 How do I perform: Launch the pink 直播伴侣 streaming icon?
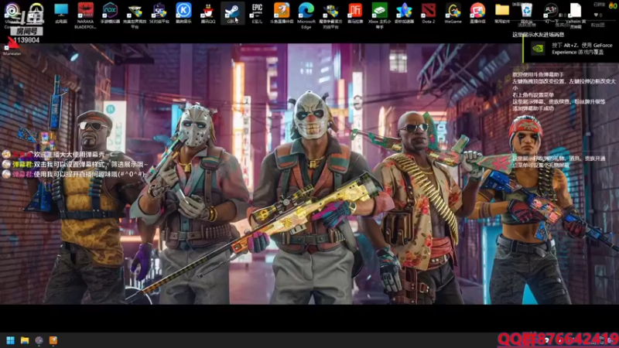point(477,13)
